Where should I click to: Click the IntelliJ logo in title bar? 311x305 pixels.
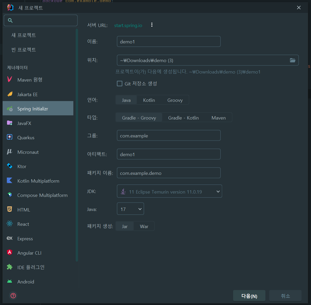tap(10, 8)
